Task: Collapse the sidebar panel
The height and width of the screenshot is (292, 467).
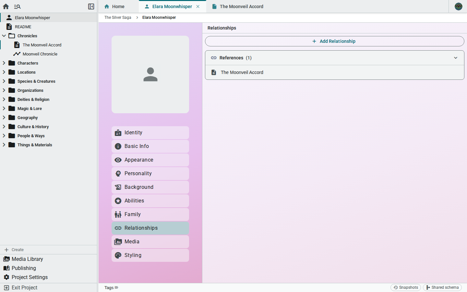Action: point(91,6)
